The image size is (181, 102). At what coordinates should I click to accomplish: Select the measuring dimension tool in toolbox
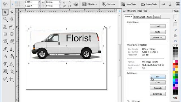point(11,79)
